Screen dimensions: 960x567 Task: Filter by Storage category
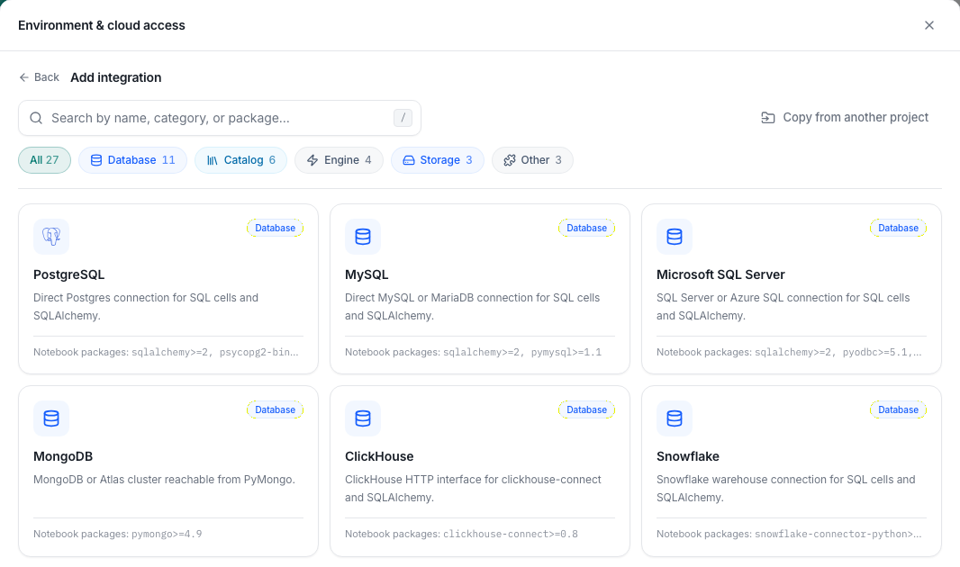tap(438, 160)
